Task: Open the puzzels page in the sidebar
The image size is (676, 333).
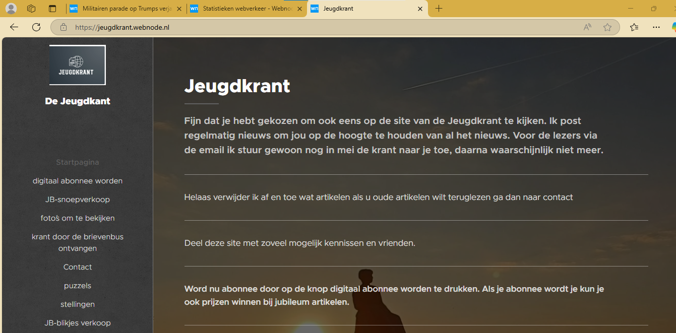Action: (x=78, y=286)
